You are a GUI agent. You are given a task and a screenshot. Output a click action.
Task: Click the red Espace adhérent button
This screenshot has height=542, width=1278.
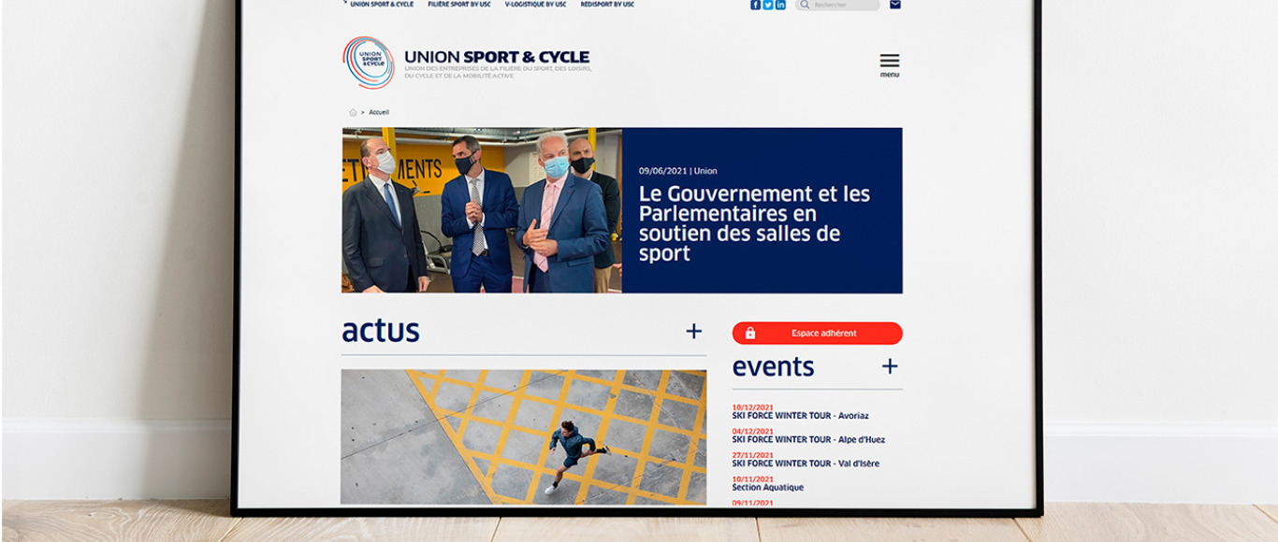pyautogui.click(x=818, y=333)
